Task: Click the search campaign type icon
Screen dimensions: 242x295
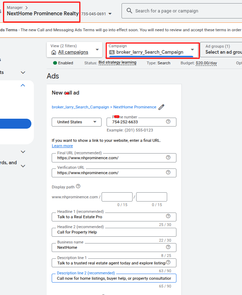Action: click(112, 52)
